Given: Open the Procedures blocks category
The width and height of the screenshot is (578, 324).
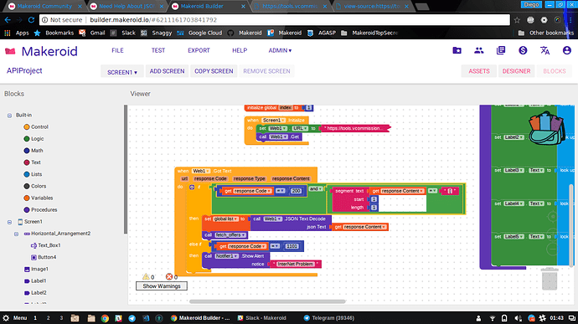Looking at the screenshot, I should point(40,210).
